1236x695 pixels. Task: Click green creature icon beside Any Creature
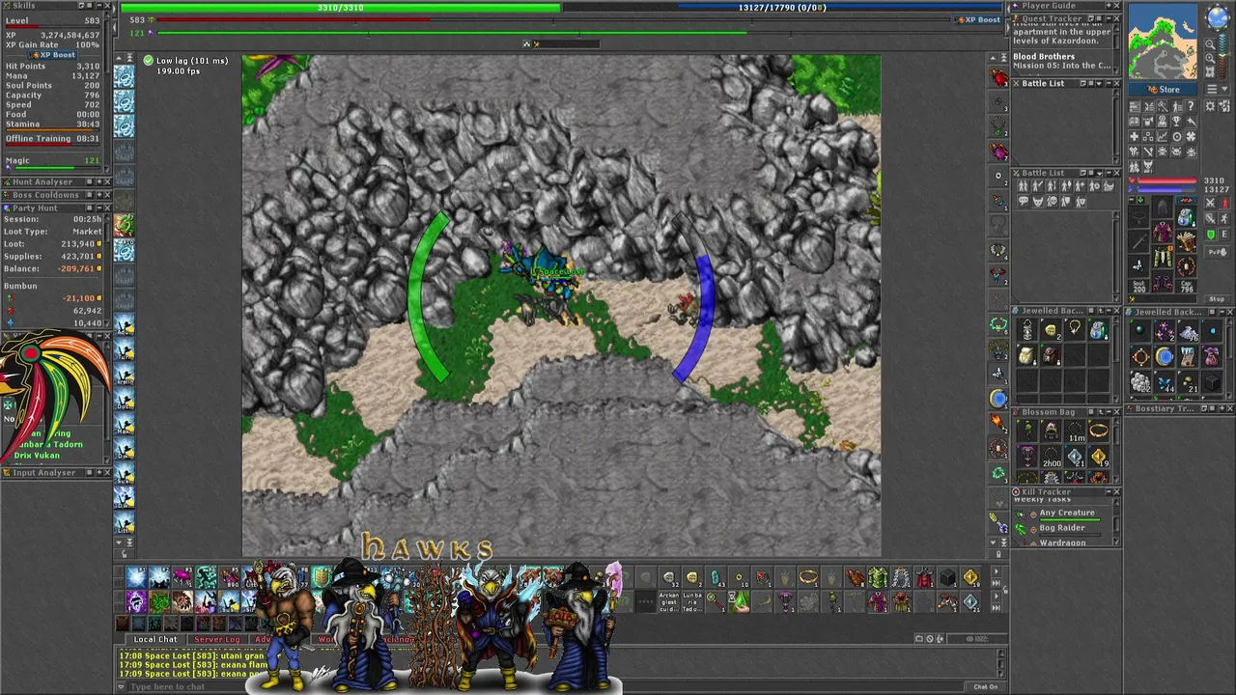coord(1020,514)
